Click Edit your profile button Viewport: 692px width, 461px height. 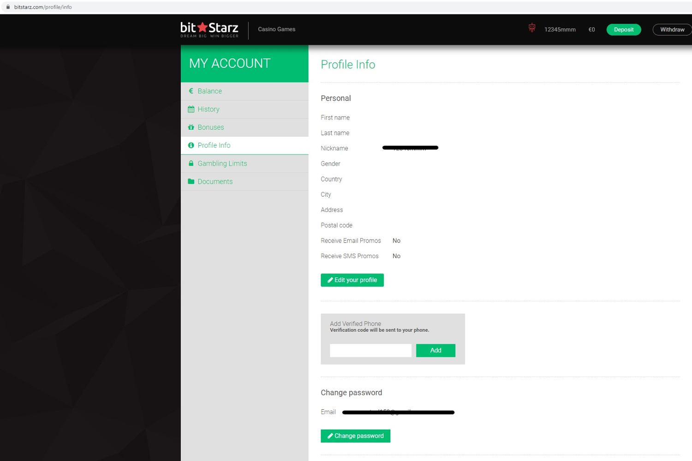[x=352, y=280]
